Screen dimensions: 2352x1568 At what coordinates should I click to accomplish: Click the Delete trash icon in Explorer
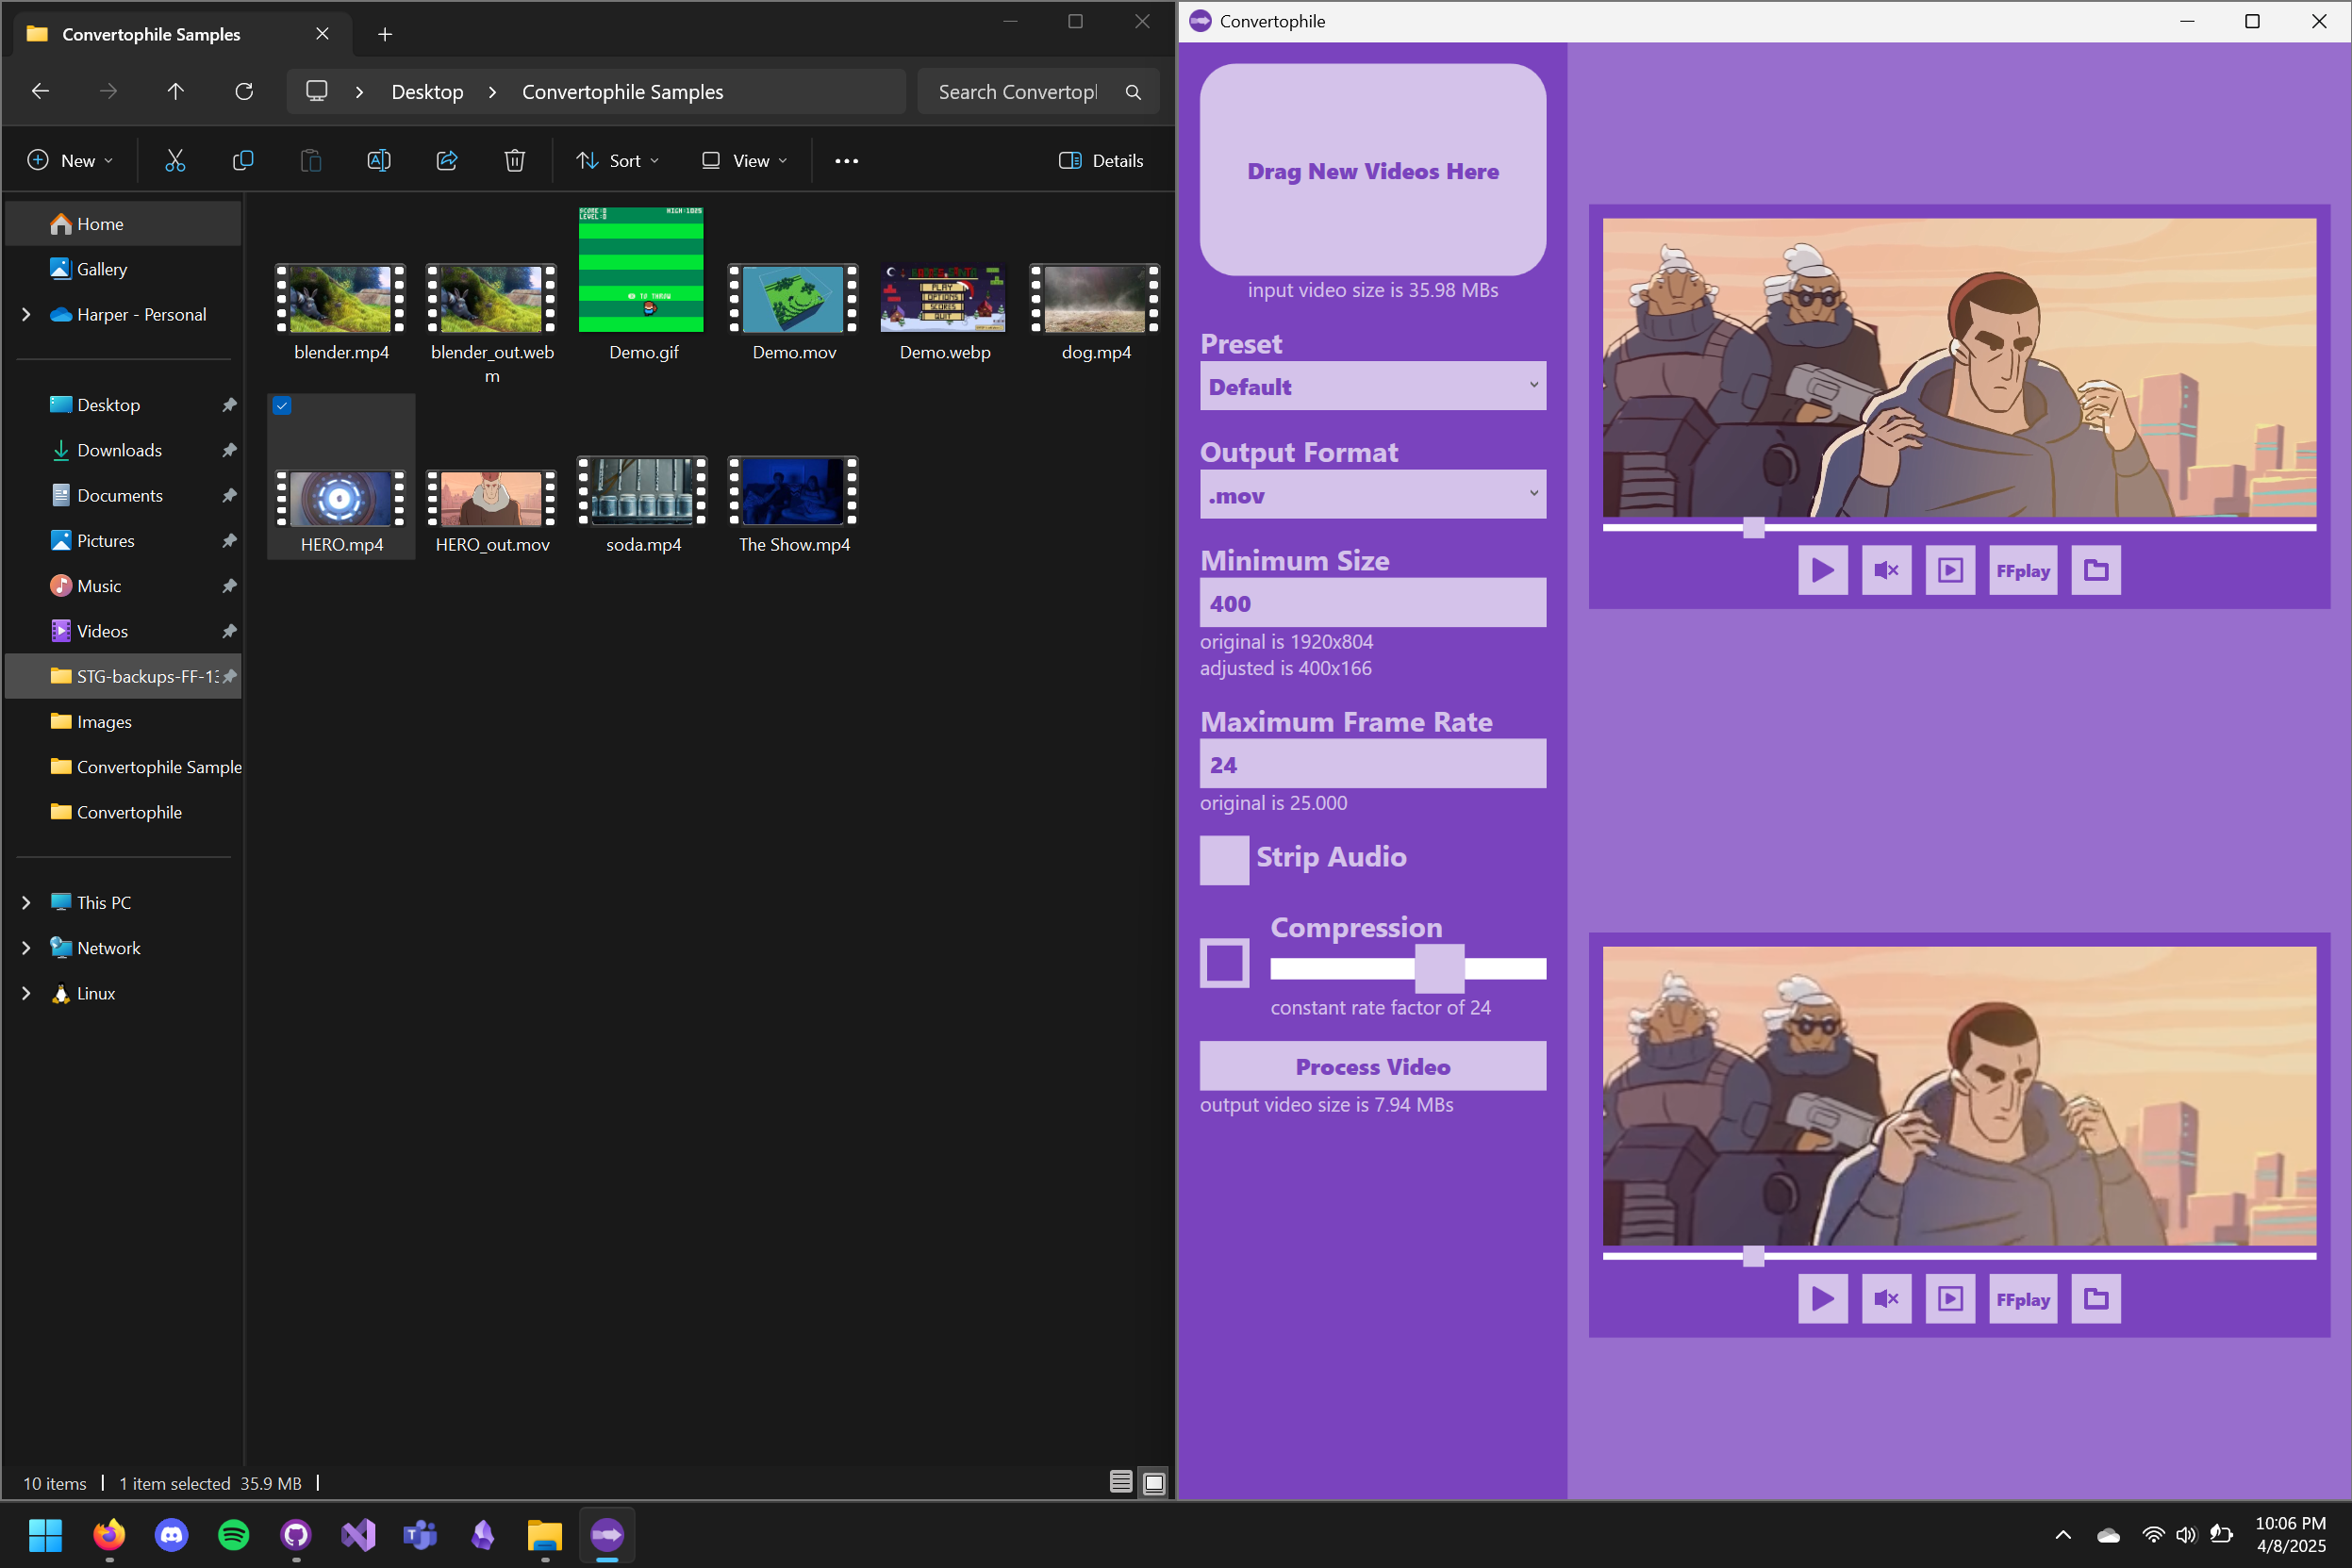(x=515, y=160)
